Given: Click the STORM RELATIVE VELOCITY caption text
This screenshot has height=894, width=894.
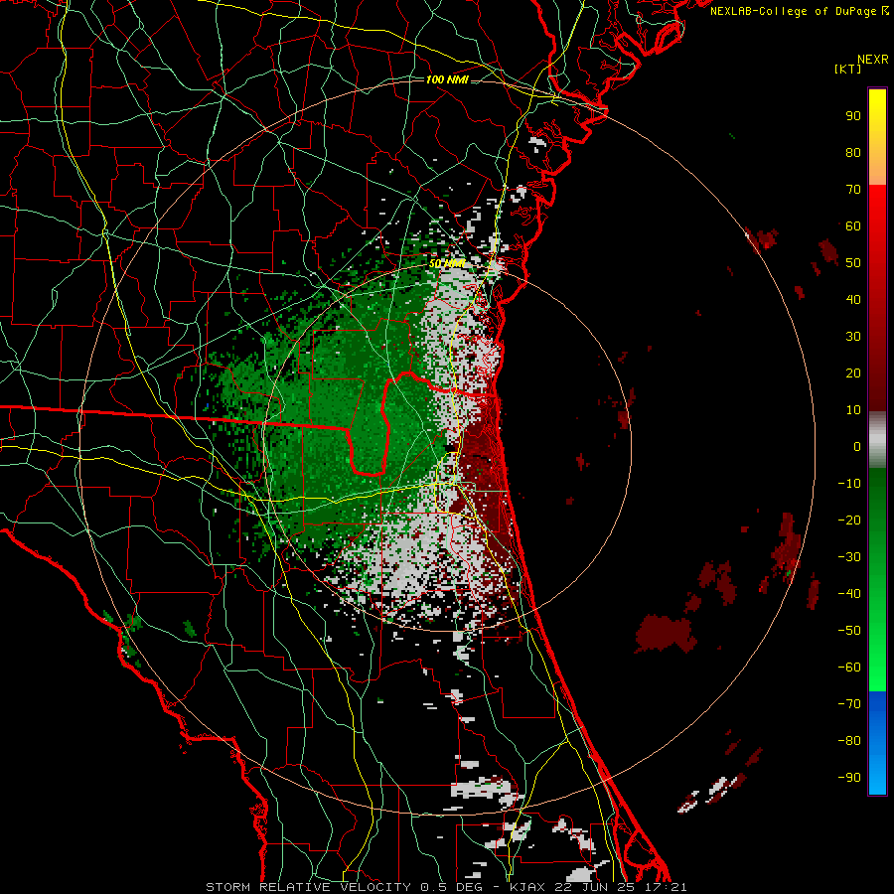Looking at the screenshot, I should click(x=308, y=887).
